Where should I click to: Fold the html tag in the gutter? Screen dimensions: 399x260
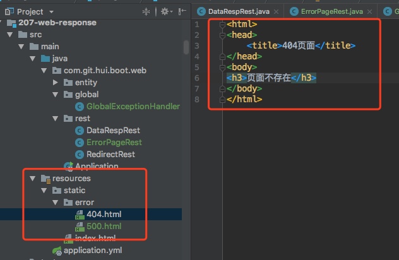click(x=222, y=24)
